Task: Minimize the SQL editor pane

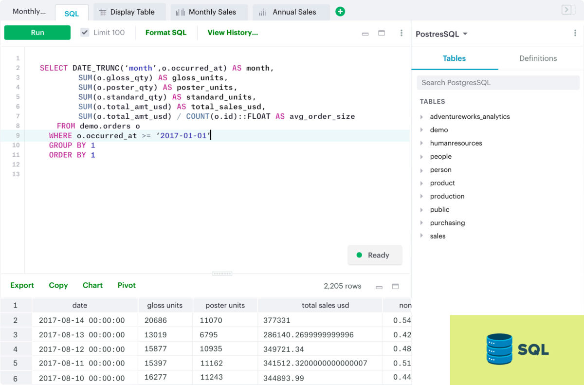Action: (x=365, y=34)
